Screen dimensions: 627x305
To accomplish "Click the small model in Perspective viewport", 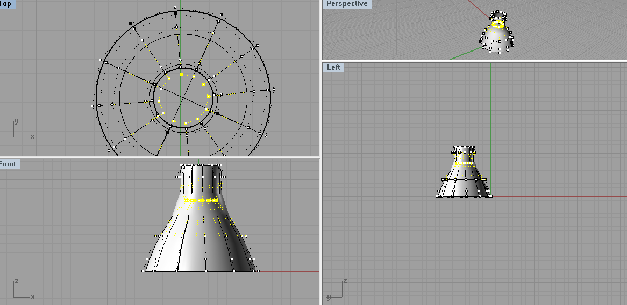I will (x=497, y=32).
